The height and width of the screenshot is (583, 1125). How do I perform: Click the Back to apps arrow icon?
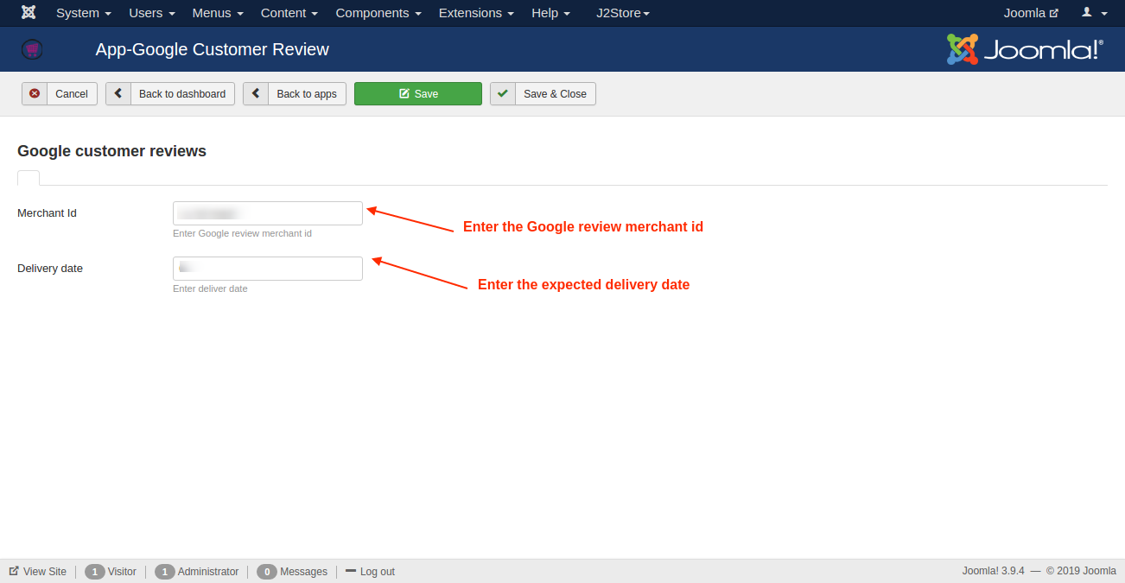(x=256, y=94)
